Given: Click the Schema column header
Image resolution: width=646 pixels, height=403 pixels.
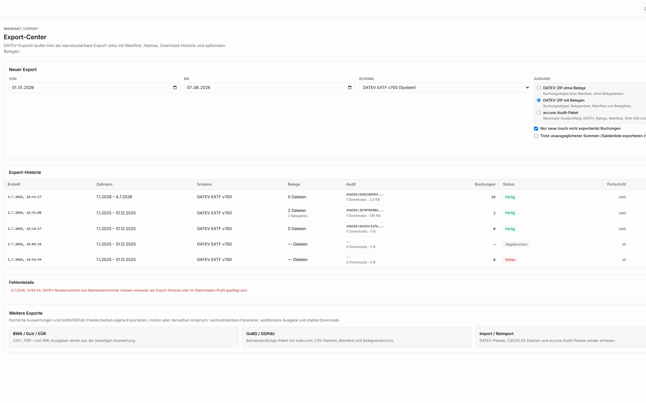Looking at the screenshot, I should [204, 184].
